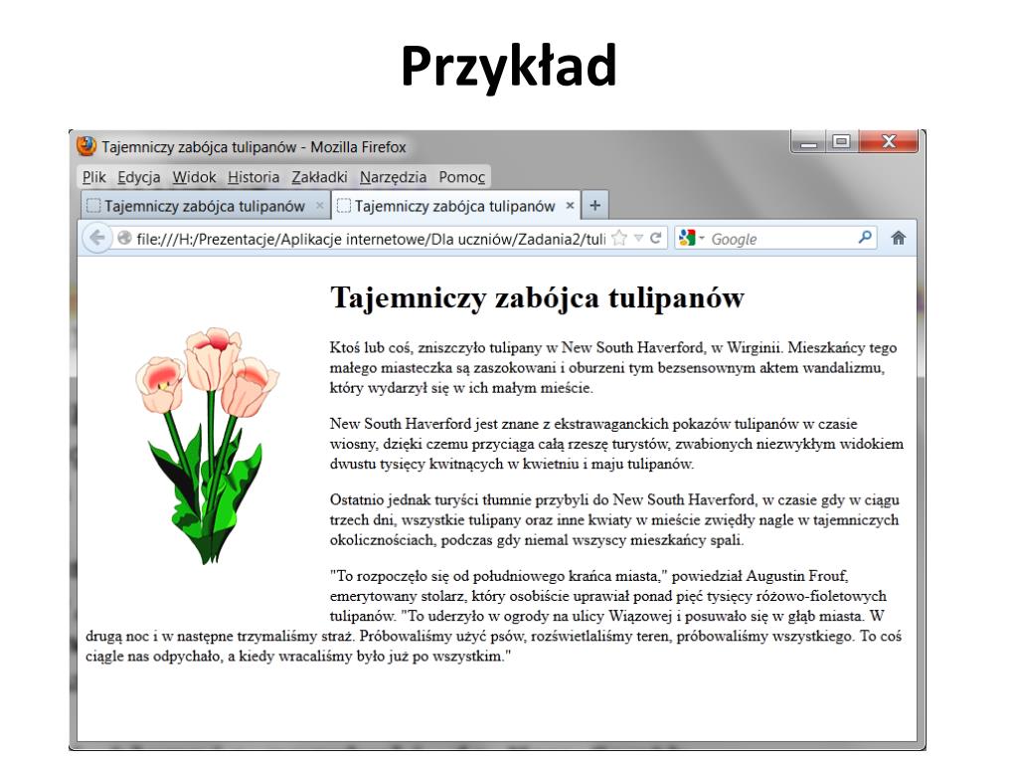This screenshot has height=764, width=1018.
Task: Open the Narzędzia menu
Action: coord(393,177)
